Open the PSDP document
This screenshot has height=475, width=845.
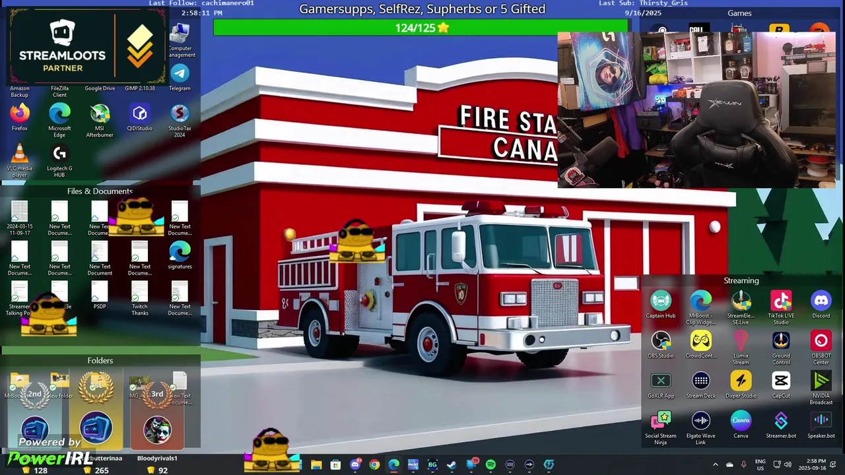click(x=100, y=296)
